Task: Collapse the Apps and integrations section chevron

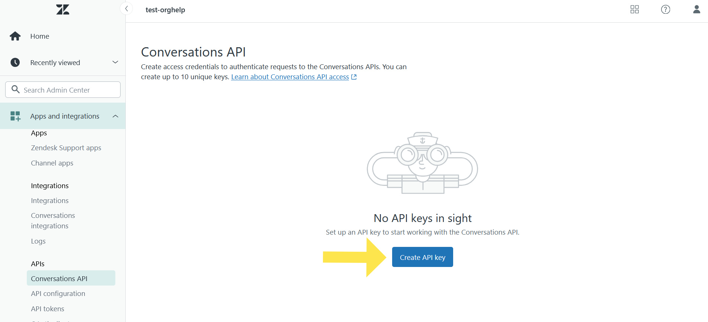Action: [x=115, y=116]
